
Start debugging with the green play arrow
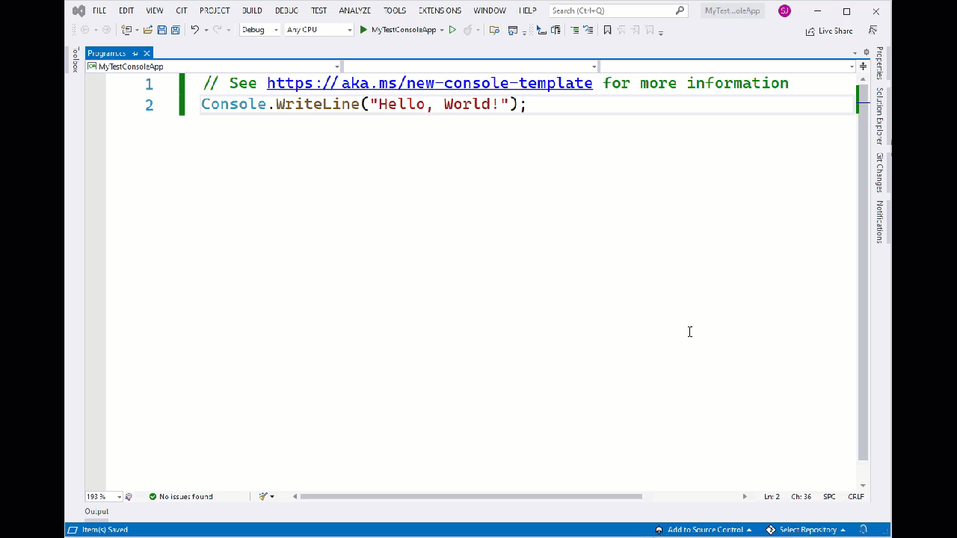click(363, 30)
